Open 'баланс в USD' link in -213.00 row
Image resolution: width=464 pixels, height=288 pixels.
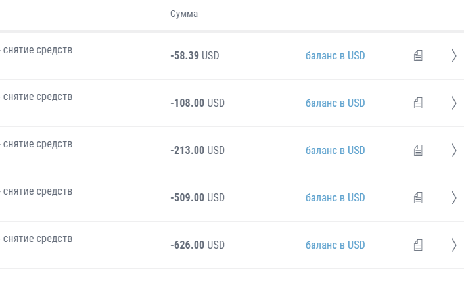[x=335, y=151]
